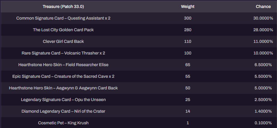The image size is (277, 128).
Task: Select the 0.1000% chance cell
Action: click(263, 123)
